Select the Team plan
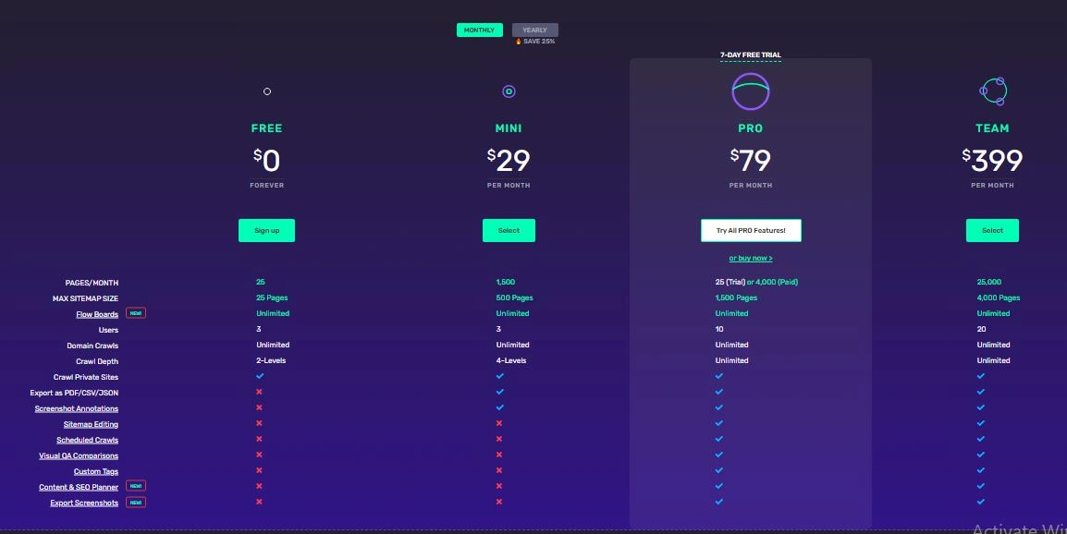Screen dimensions: 1067x534 992,230
